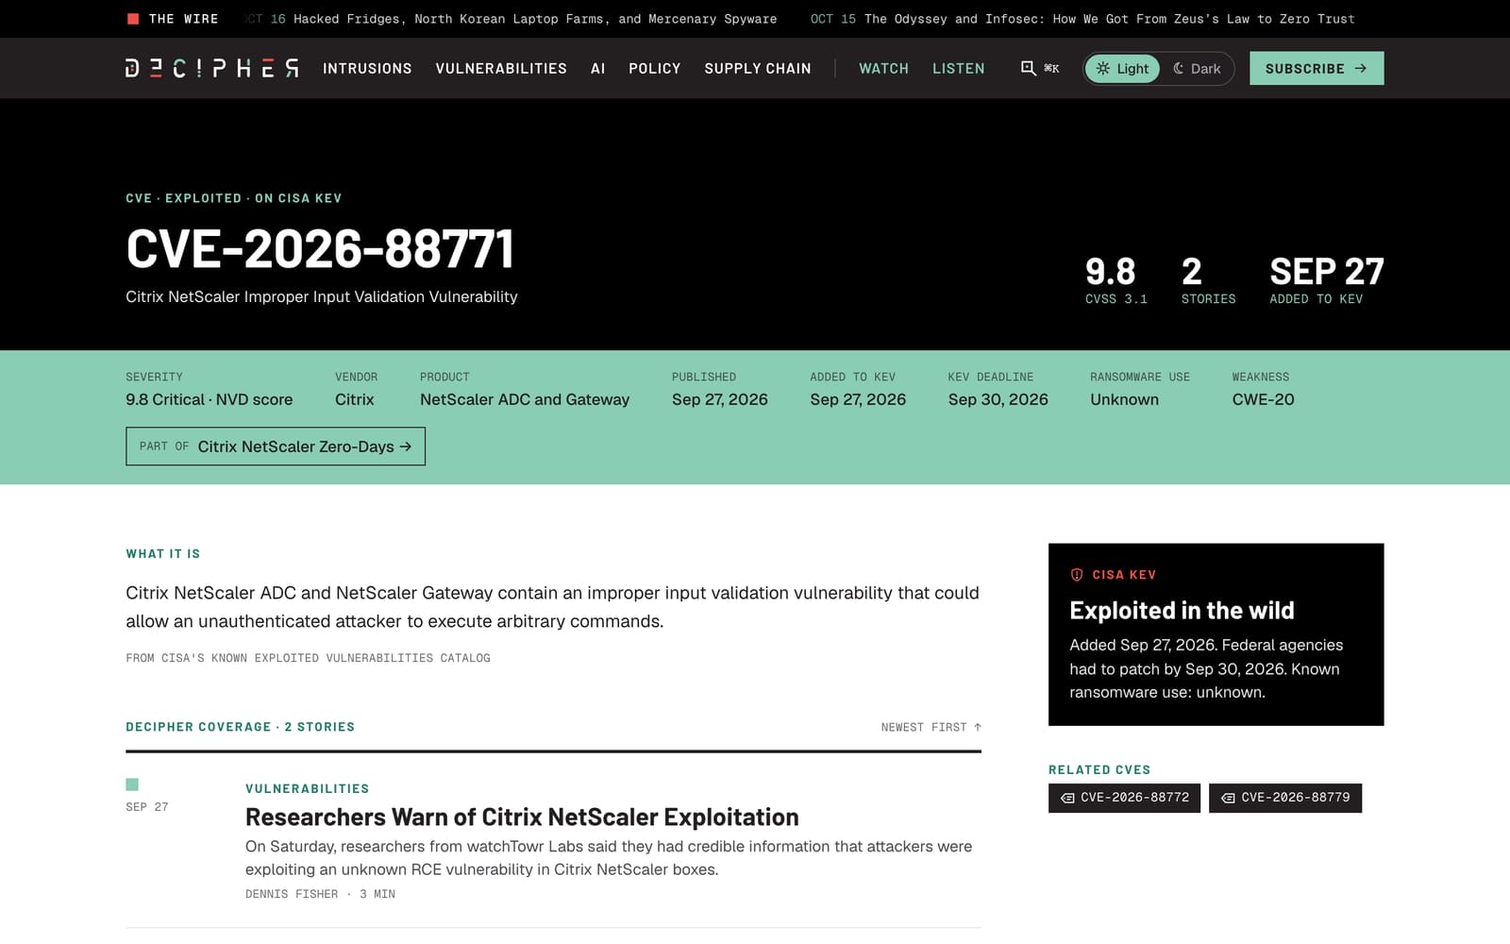Open related CVE-2026-88772 tag

(1124, 798)
